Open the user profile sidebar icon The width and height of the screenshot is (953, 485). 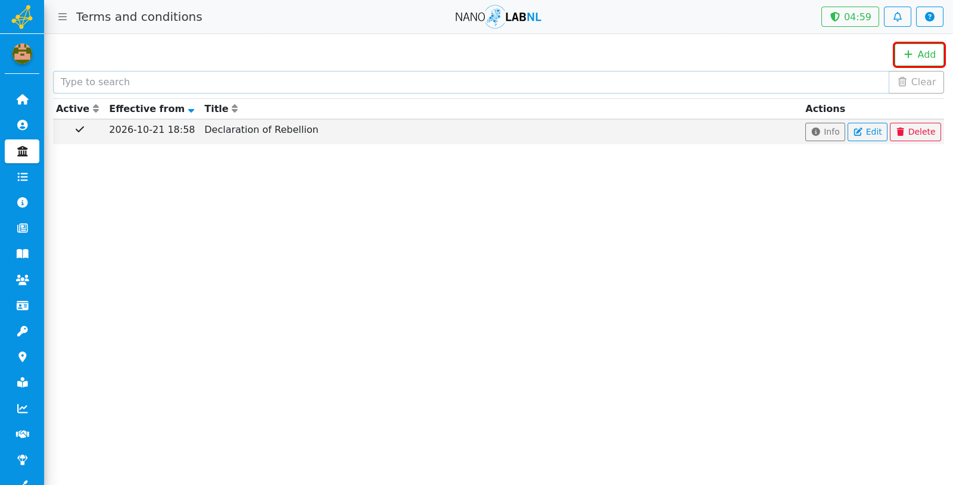[22, 125]
